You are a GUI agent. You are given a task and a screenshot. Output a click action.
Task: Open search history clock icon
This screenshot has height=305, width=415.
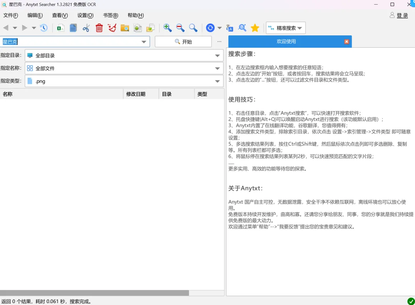44,28
